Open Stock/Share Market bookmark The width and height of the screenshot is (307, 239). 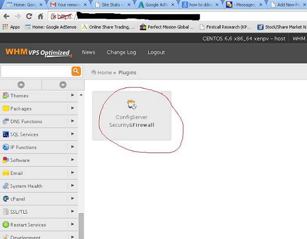282,27
